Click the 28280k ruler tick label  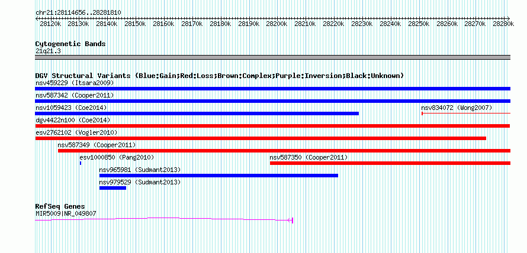pyautogui.click(x=504, y=24)
